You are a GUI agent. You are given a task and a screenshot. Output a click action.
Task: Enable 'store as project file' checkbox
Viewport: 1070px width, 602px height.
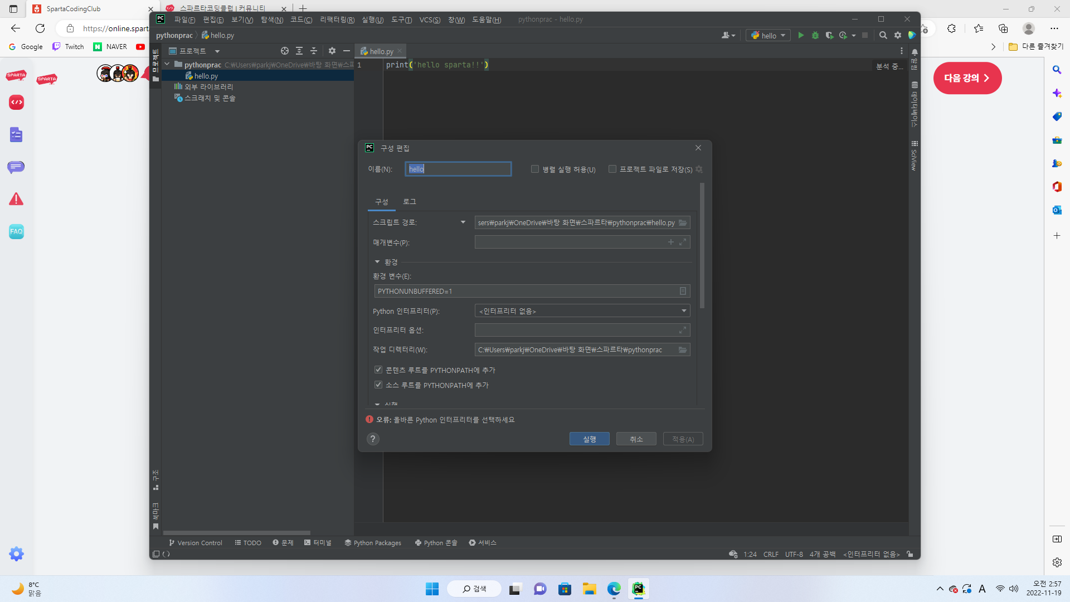pos(612,169)
